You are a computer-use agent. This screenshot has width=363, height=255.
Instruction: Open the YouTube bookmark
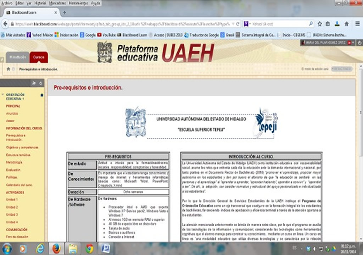coord(106,35)
